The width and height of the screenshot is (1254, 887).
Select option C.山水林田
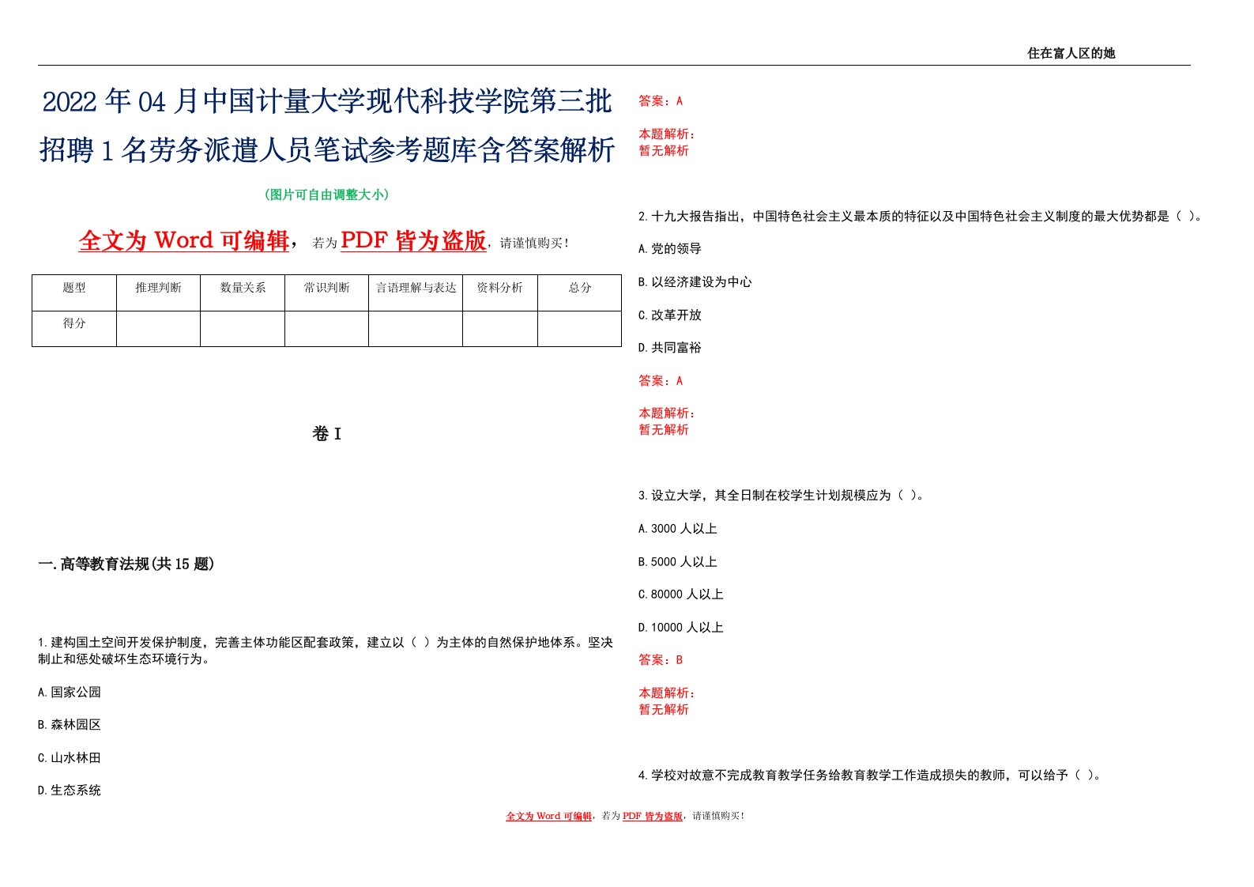click(x=70, y=757)
